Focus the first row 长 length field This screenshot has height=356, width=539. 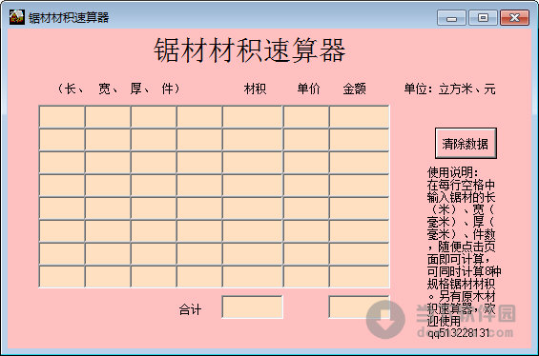pyautogui.click(x=62, y=117)
